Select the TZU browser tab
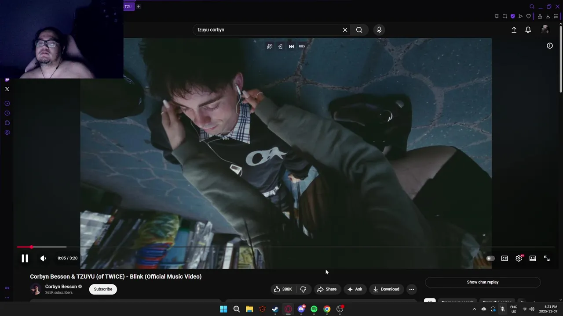 pyautogui.click(x=128, y=7)
